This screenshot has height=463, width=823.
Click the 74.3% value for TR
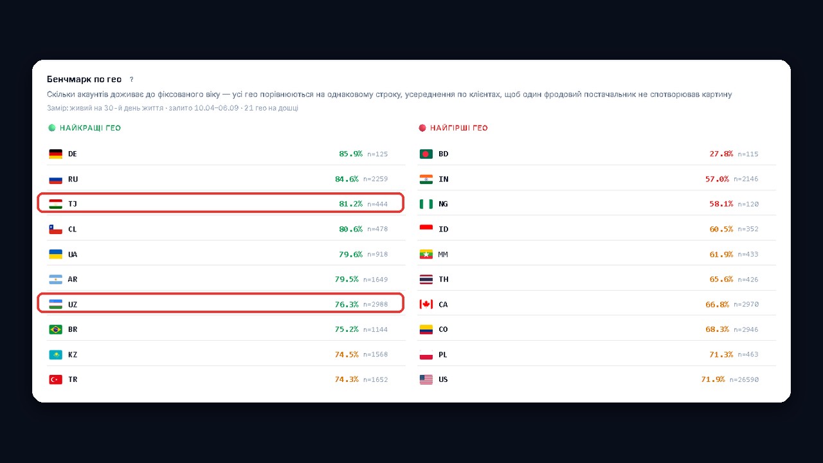click(347, 380)
